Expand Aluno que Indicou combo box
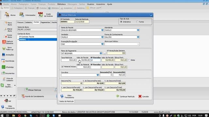The image size is (209, 117). pyautogui.click(x=138, y=44)
